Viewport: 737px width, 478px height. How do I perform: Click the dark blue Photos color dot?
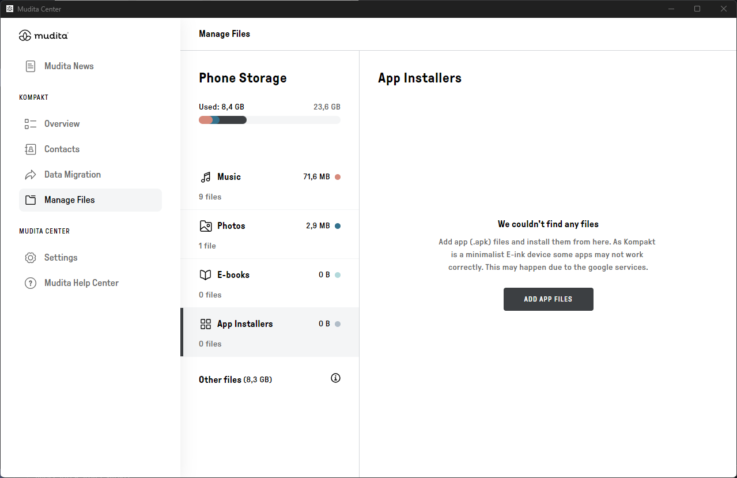(338, 226)
